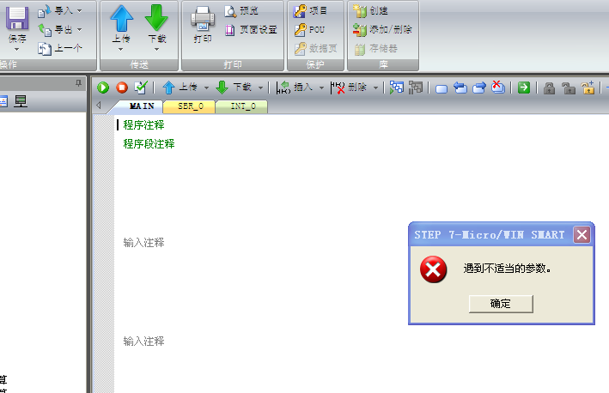Screen dimensions: 609x393
Task: Go to next bookmark icon
Action: [479, 88]
